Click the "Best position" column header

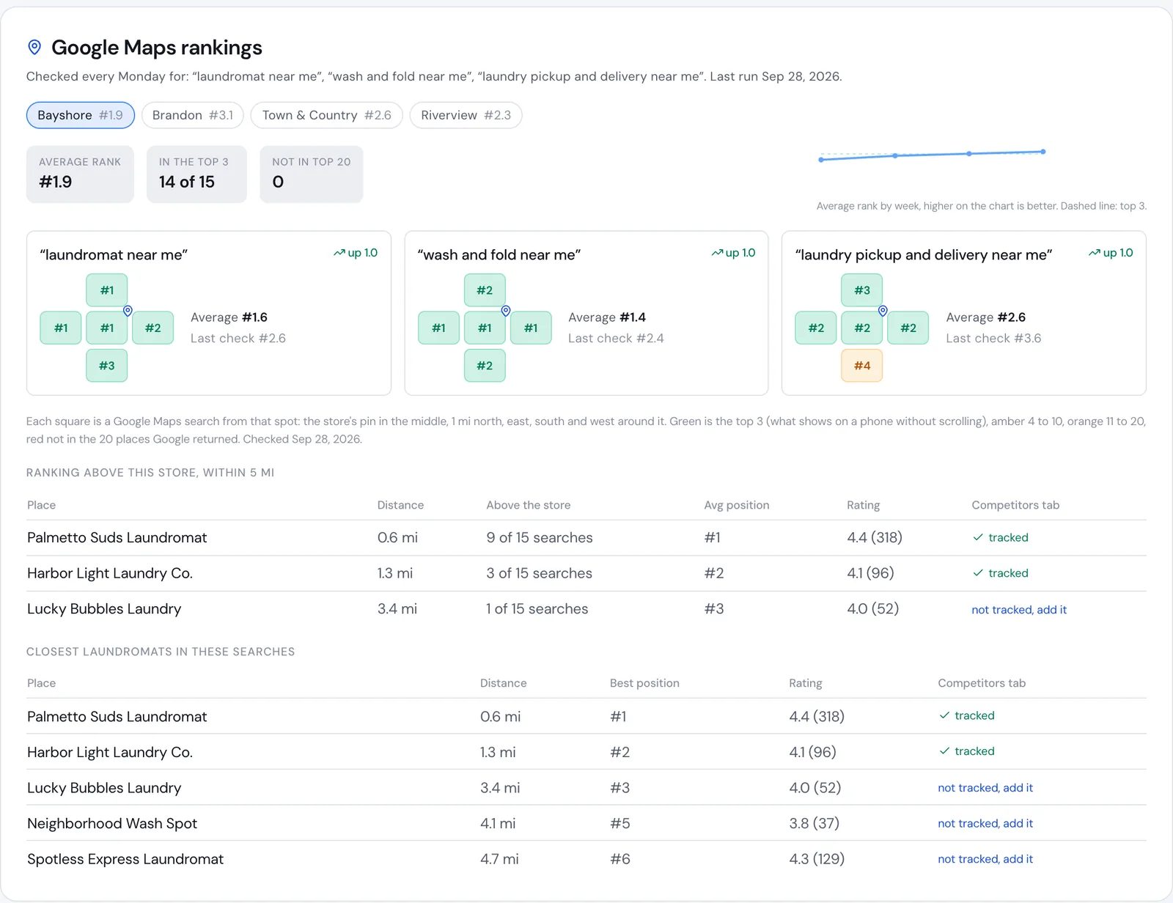644,683
